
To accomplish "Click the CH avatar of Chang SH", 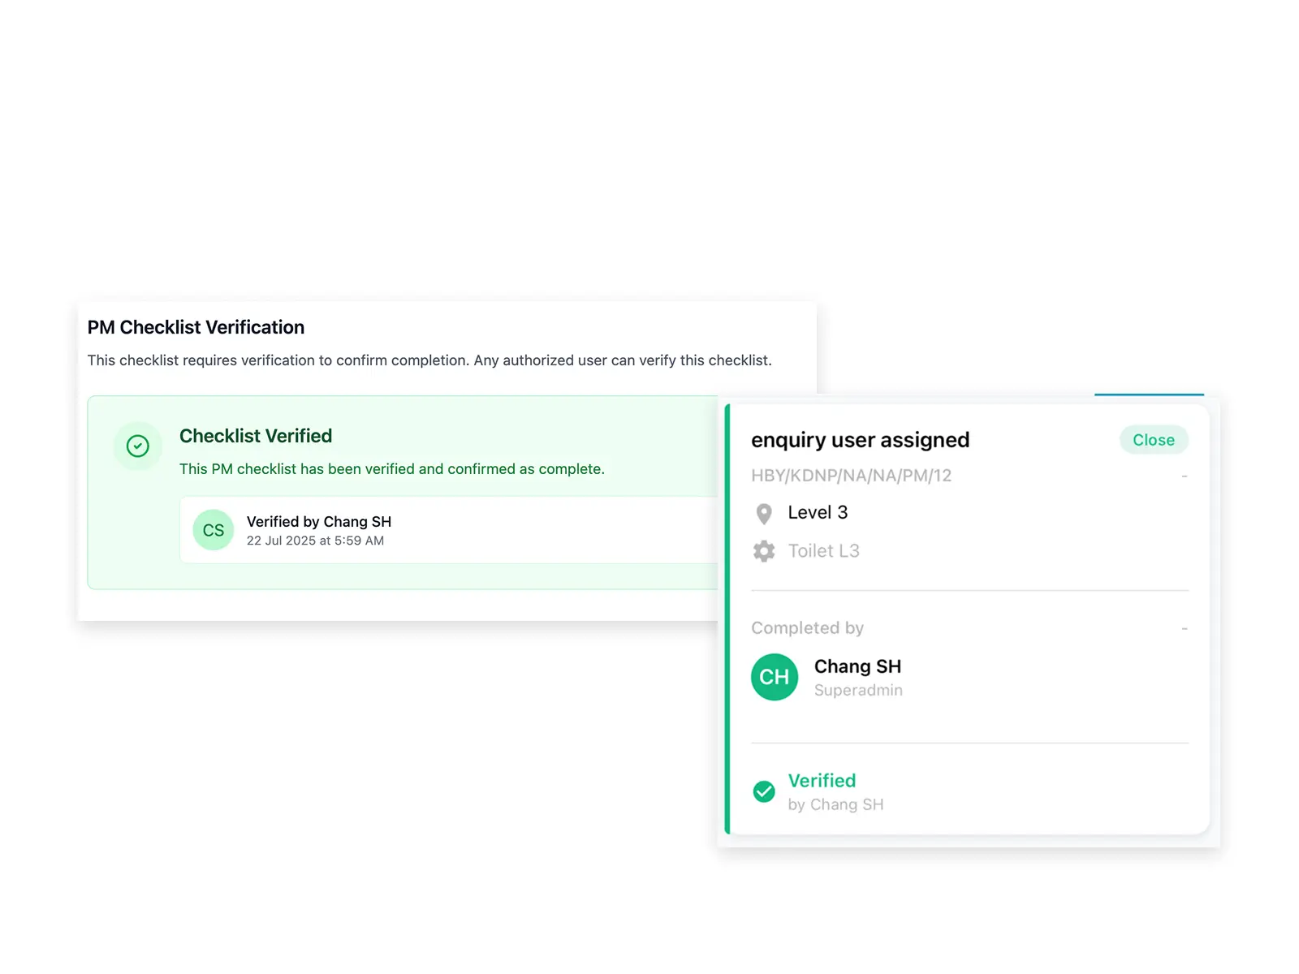I will (775, 677).
